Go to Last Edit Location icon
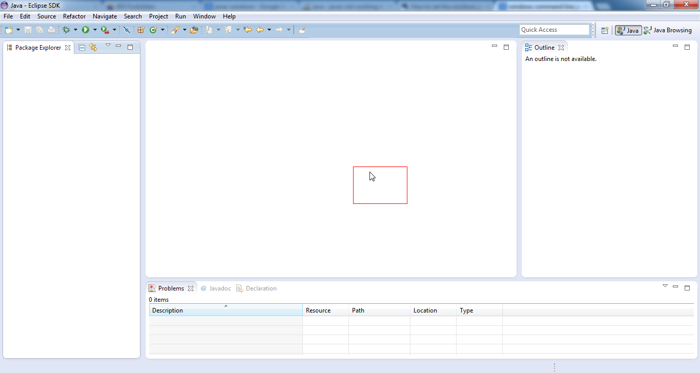700x373 pixels. pos(248,30)
